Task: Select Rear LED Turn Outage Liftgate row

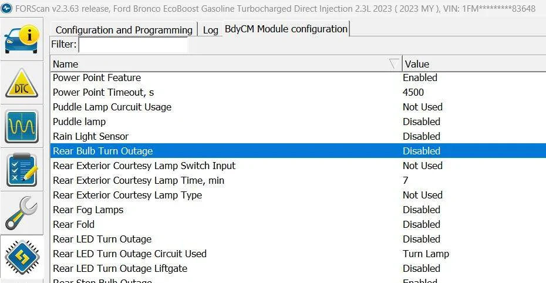Action: 298,268
